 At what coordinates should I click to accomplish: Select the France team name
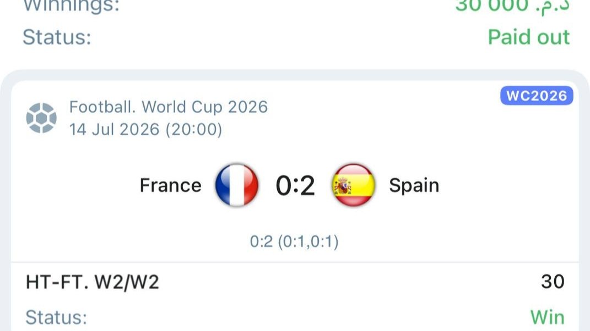(x=170, y=185)
